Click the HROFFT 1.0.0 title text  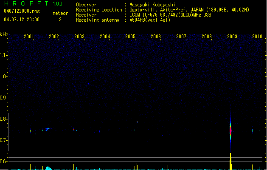pyautogui.click(x=34, y=3)
